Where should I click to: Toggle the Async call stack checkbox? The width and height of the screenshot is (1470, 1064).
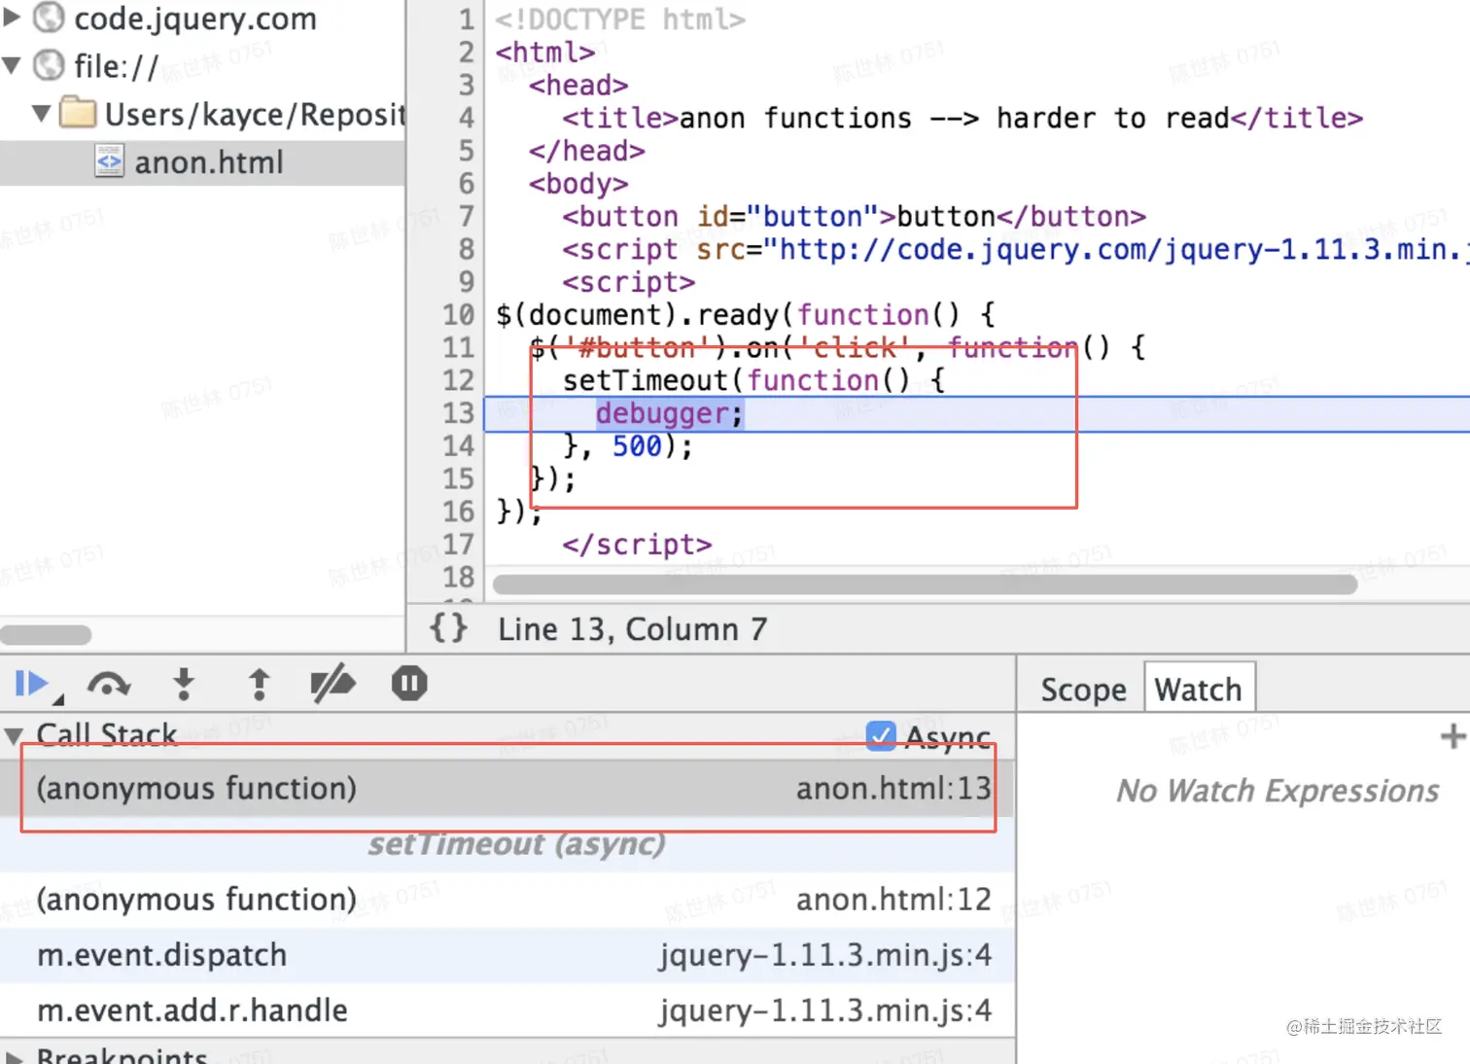(881, 736)
